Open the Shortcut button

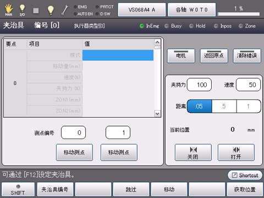pyautogui.click(x=245, y=175)
